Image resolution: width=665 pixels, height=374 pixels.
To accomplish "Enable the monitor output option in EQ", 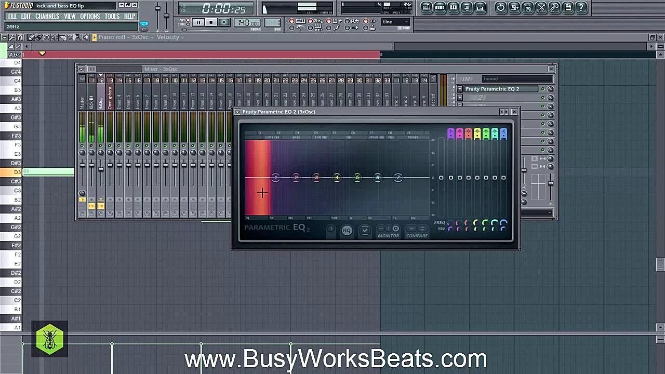I will pos(396,229).
